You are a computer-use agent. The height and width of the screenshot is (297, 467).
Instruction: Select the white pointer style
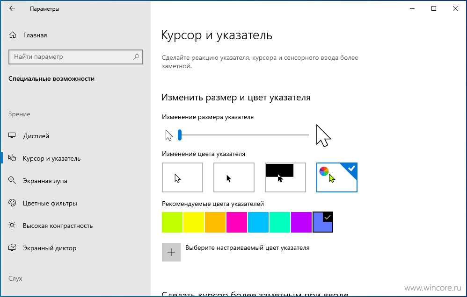click(x=182, y=177)
